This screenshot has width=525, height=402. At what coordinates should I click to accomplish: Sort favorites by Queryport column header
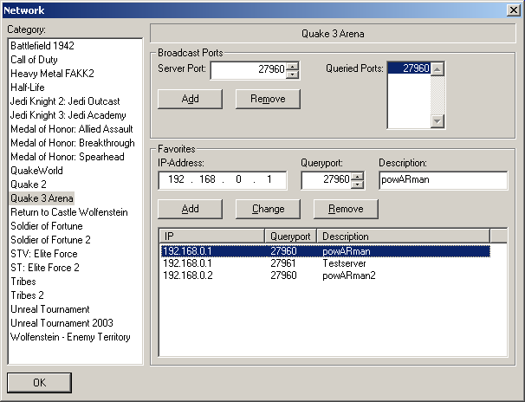290,237
